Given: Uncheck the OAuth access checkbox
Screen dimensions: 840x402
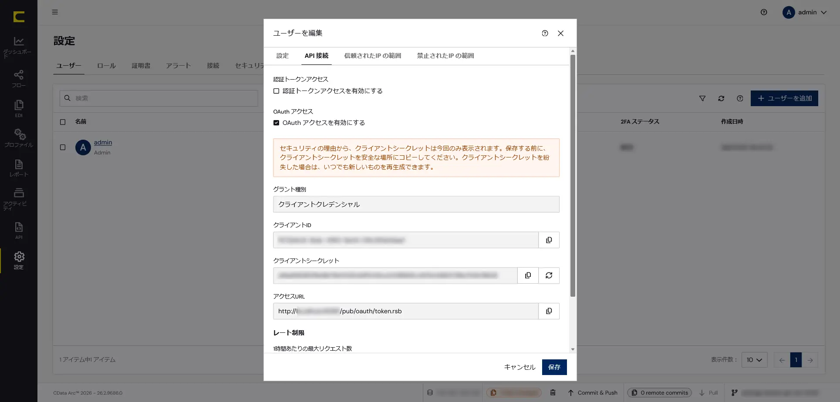Looking at the screenshot, I should coord(276,123).
